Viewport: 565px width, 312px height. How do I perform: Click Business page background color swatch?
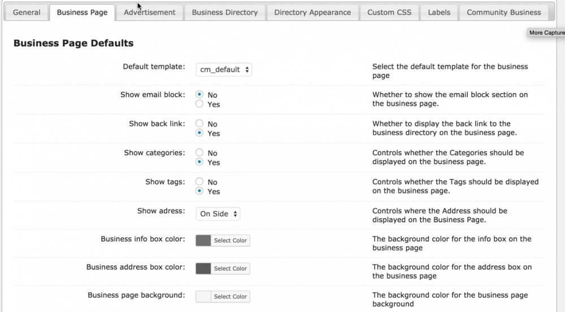tap(203, 296)
